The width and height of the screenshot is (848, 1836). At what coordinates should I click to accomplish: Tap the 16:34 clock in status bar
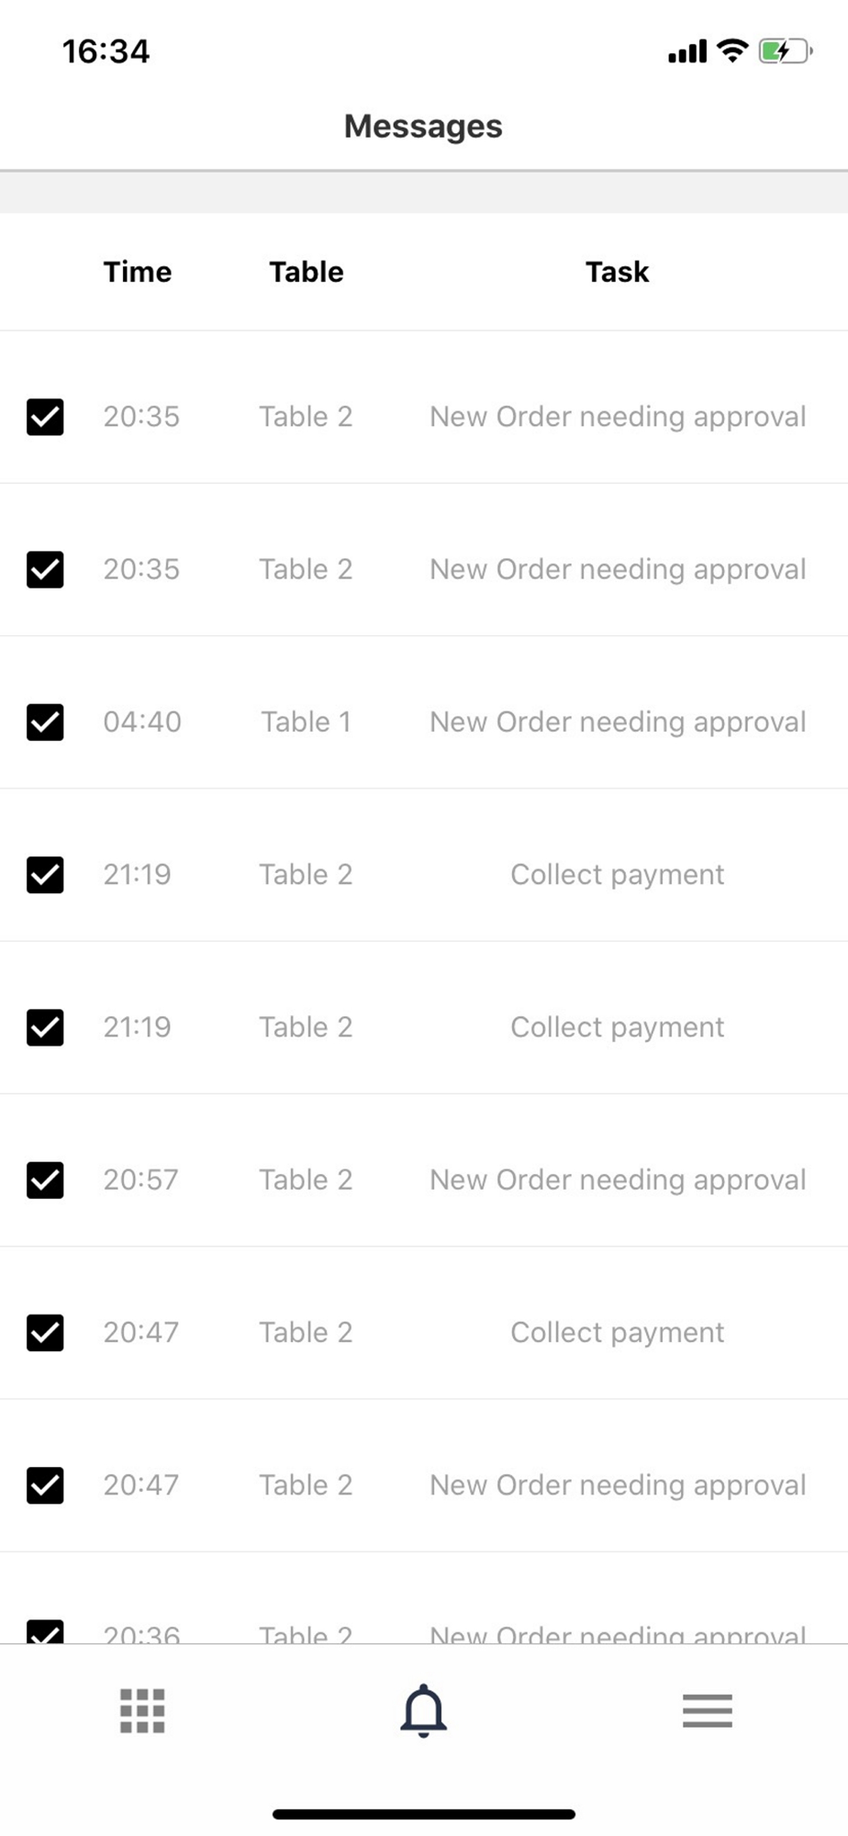(x=106, y=51)
